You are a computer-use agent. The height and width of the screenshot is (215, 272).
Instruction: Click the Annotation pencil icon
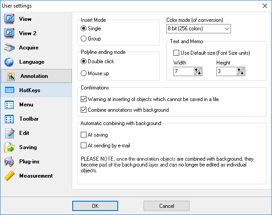tap(11, 77)
